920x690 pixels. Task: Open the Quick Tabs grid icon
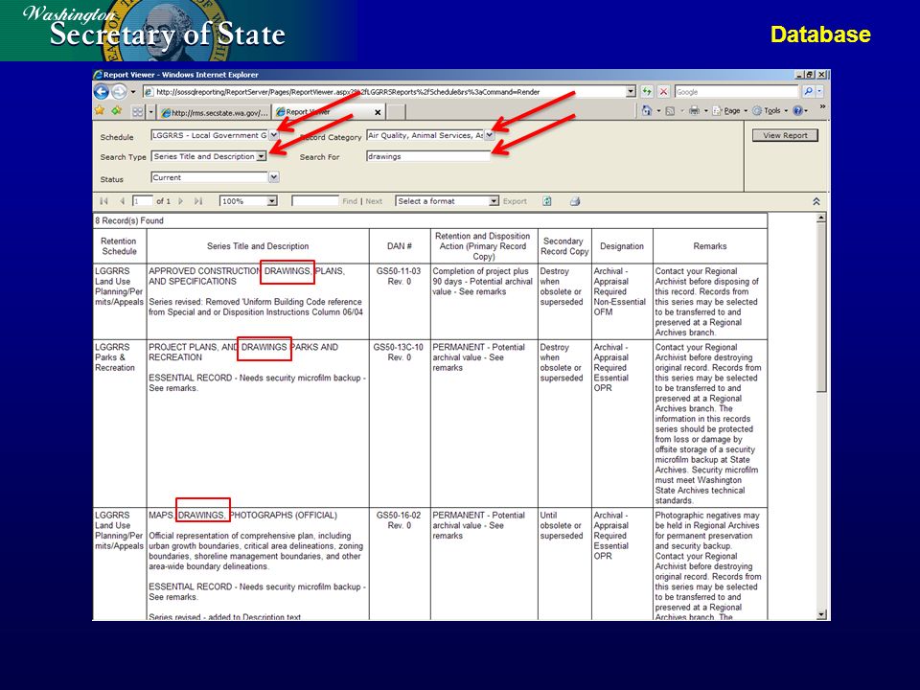point(137,111)
